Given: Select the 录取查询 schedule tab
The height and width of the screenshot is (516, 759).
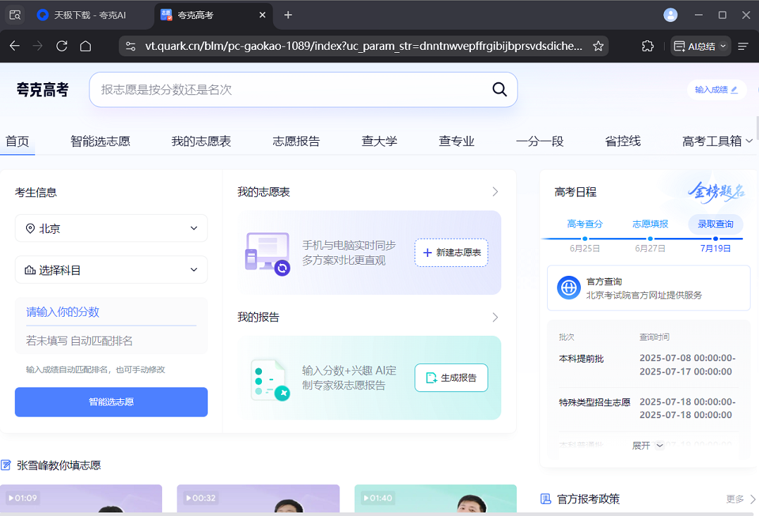Looking at the screenshot, I should pyautogui.click(x=715, y=224).
